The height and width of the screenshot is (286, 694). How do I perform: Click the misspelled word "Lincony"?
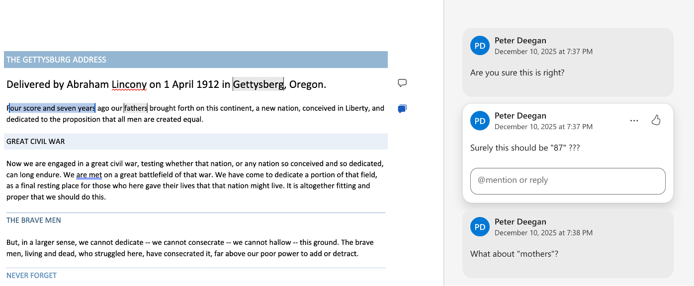tap(129, 84)
